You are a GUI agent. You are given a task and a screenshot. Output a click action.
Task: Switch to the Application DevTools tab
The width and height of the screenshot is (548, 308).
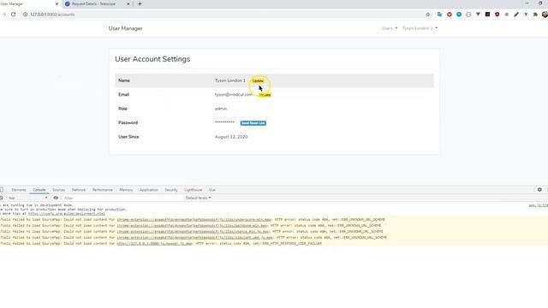[x=148, y=190]
